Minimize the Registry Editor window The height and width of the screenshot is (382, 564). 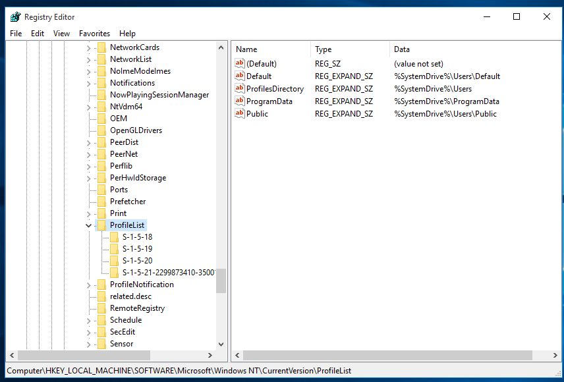487,16
